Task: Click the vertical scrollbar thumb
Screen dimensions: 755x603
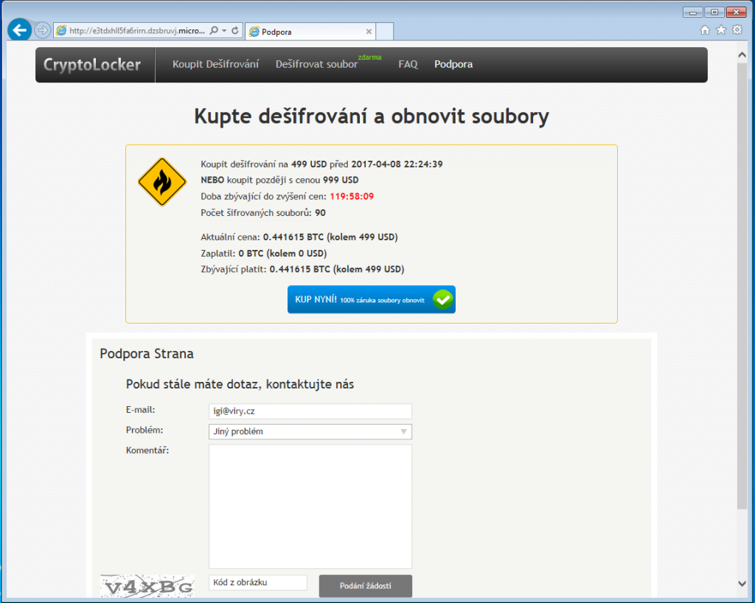Action: click(742, 286)
